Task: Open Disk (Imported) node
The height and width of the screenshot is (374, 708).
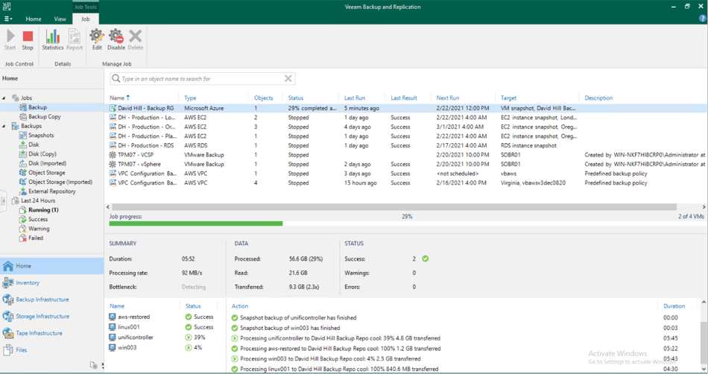Action: (47, 163)
